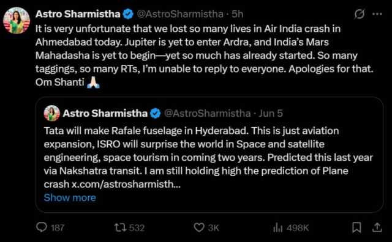Expand quoted tweet with Show more

pyautogui.click(x=70, y=197)
